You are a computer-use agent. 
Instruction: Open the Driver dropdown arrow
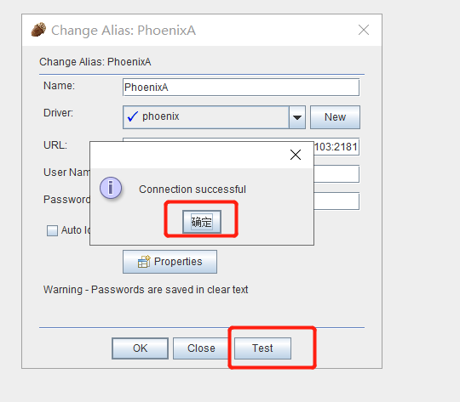pos(297,117)
